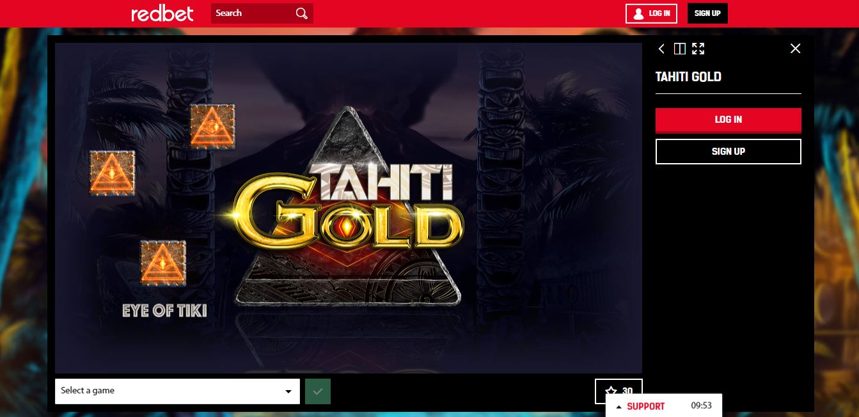This screenshot has height=417, width=859.
Task: Log in from the side panel
Action: point(729,120)
